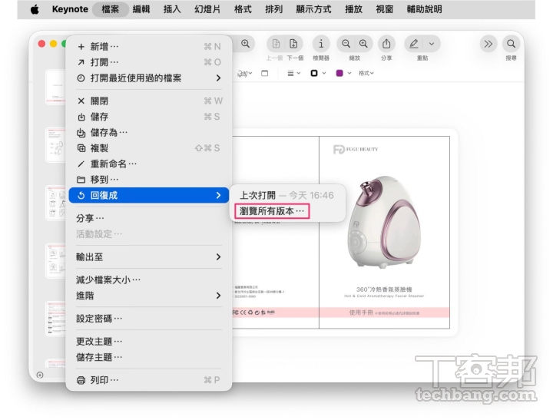Viewport: 553px width, 420px height.
Task: Click the share (分享) toolbar icon
Action: [386, 44]
